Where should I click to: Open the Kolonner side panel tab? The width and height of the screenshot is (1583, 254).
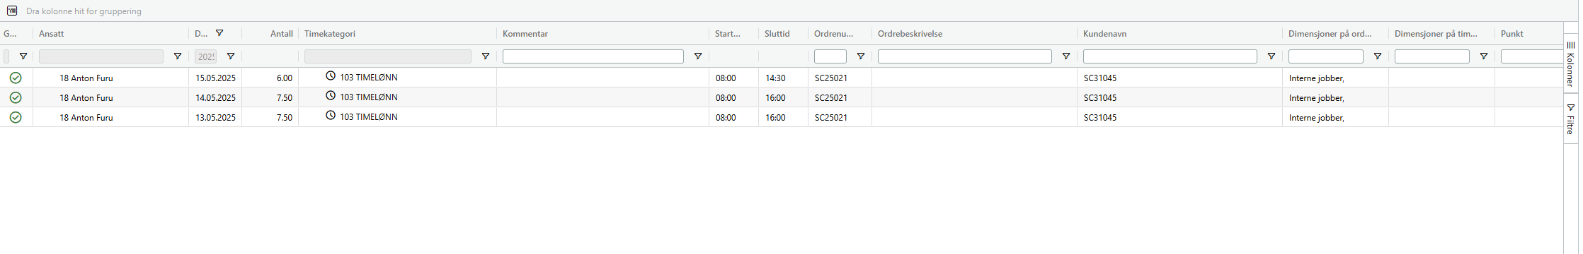pos(1570,64)
